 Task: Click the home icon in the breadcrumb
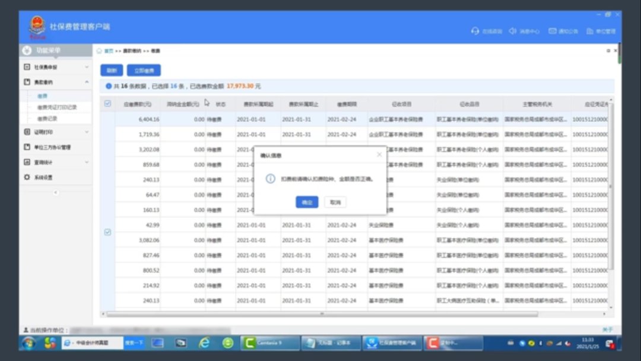[100, 51]
